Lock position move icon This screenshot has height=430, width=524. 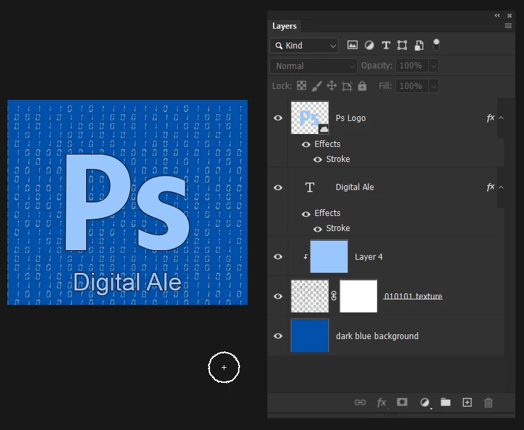[332, 86]
